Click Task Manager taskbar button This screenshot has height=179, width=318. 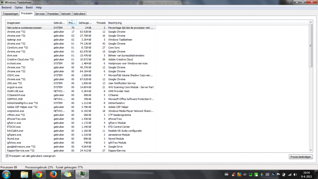pos(82,174)
